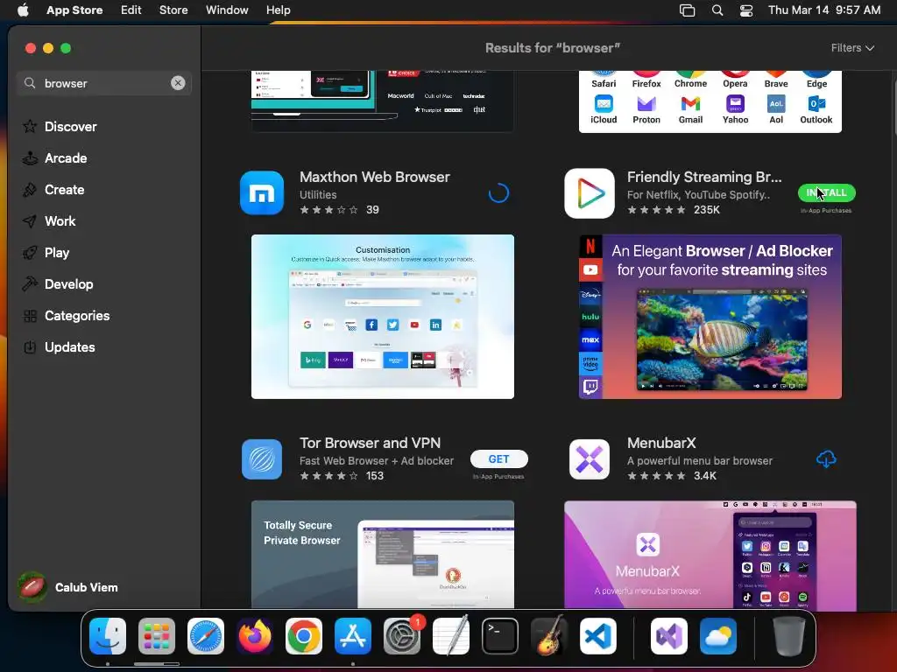Launch Firefox from the Dock

pos(255,636)
